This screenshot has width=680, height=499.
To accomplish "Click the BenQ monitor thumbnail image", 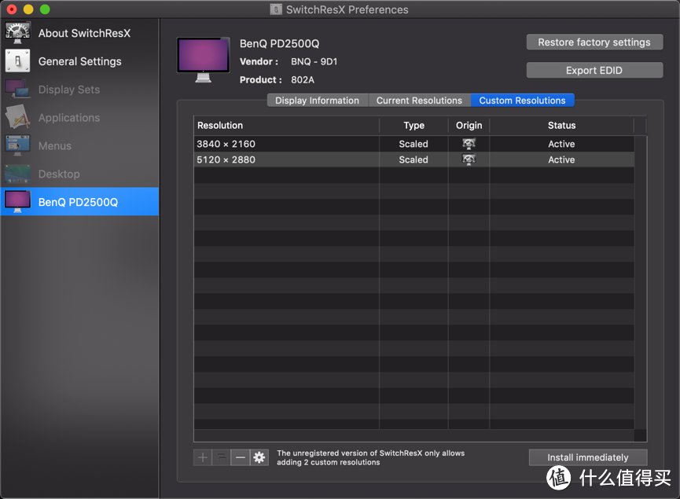I will click(x=204, y=60).
